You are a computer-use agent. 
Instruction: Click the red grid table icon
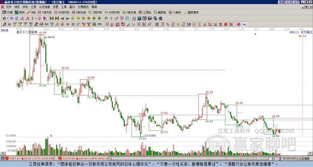(x=139, y=24)
